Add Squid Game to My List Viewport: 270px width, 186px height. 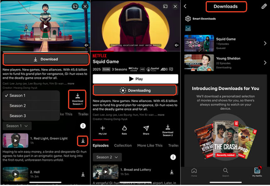(103, 130)
